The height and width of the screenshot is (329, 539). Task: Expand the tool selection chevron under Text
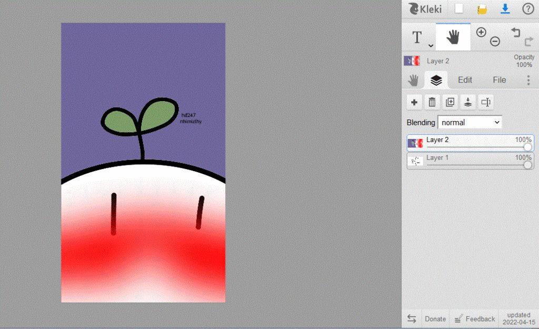coord(431,45)
